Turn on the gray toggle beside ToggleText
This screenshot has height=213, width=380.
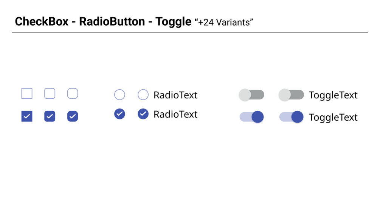pyautogui.click(x=291, y=95)
